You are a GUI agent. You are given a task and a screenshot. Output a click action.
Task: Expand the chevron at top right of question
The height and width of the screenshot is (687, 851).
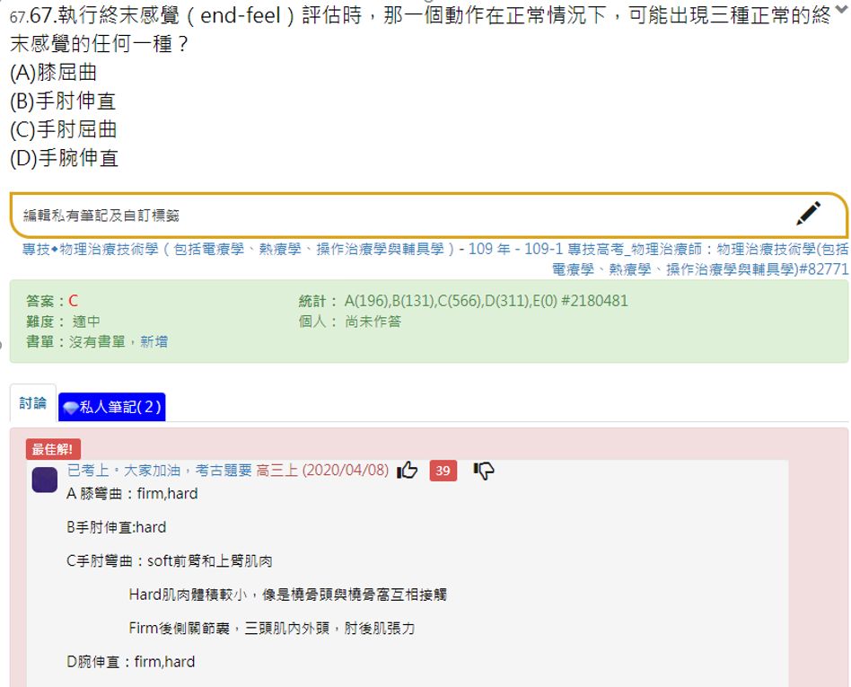click(840, 9)
